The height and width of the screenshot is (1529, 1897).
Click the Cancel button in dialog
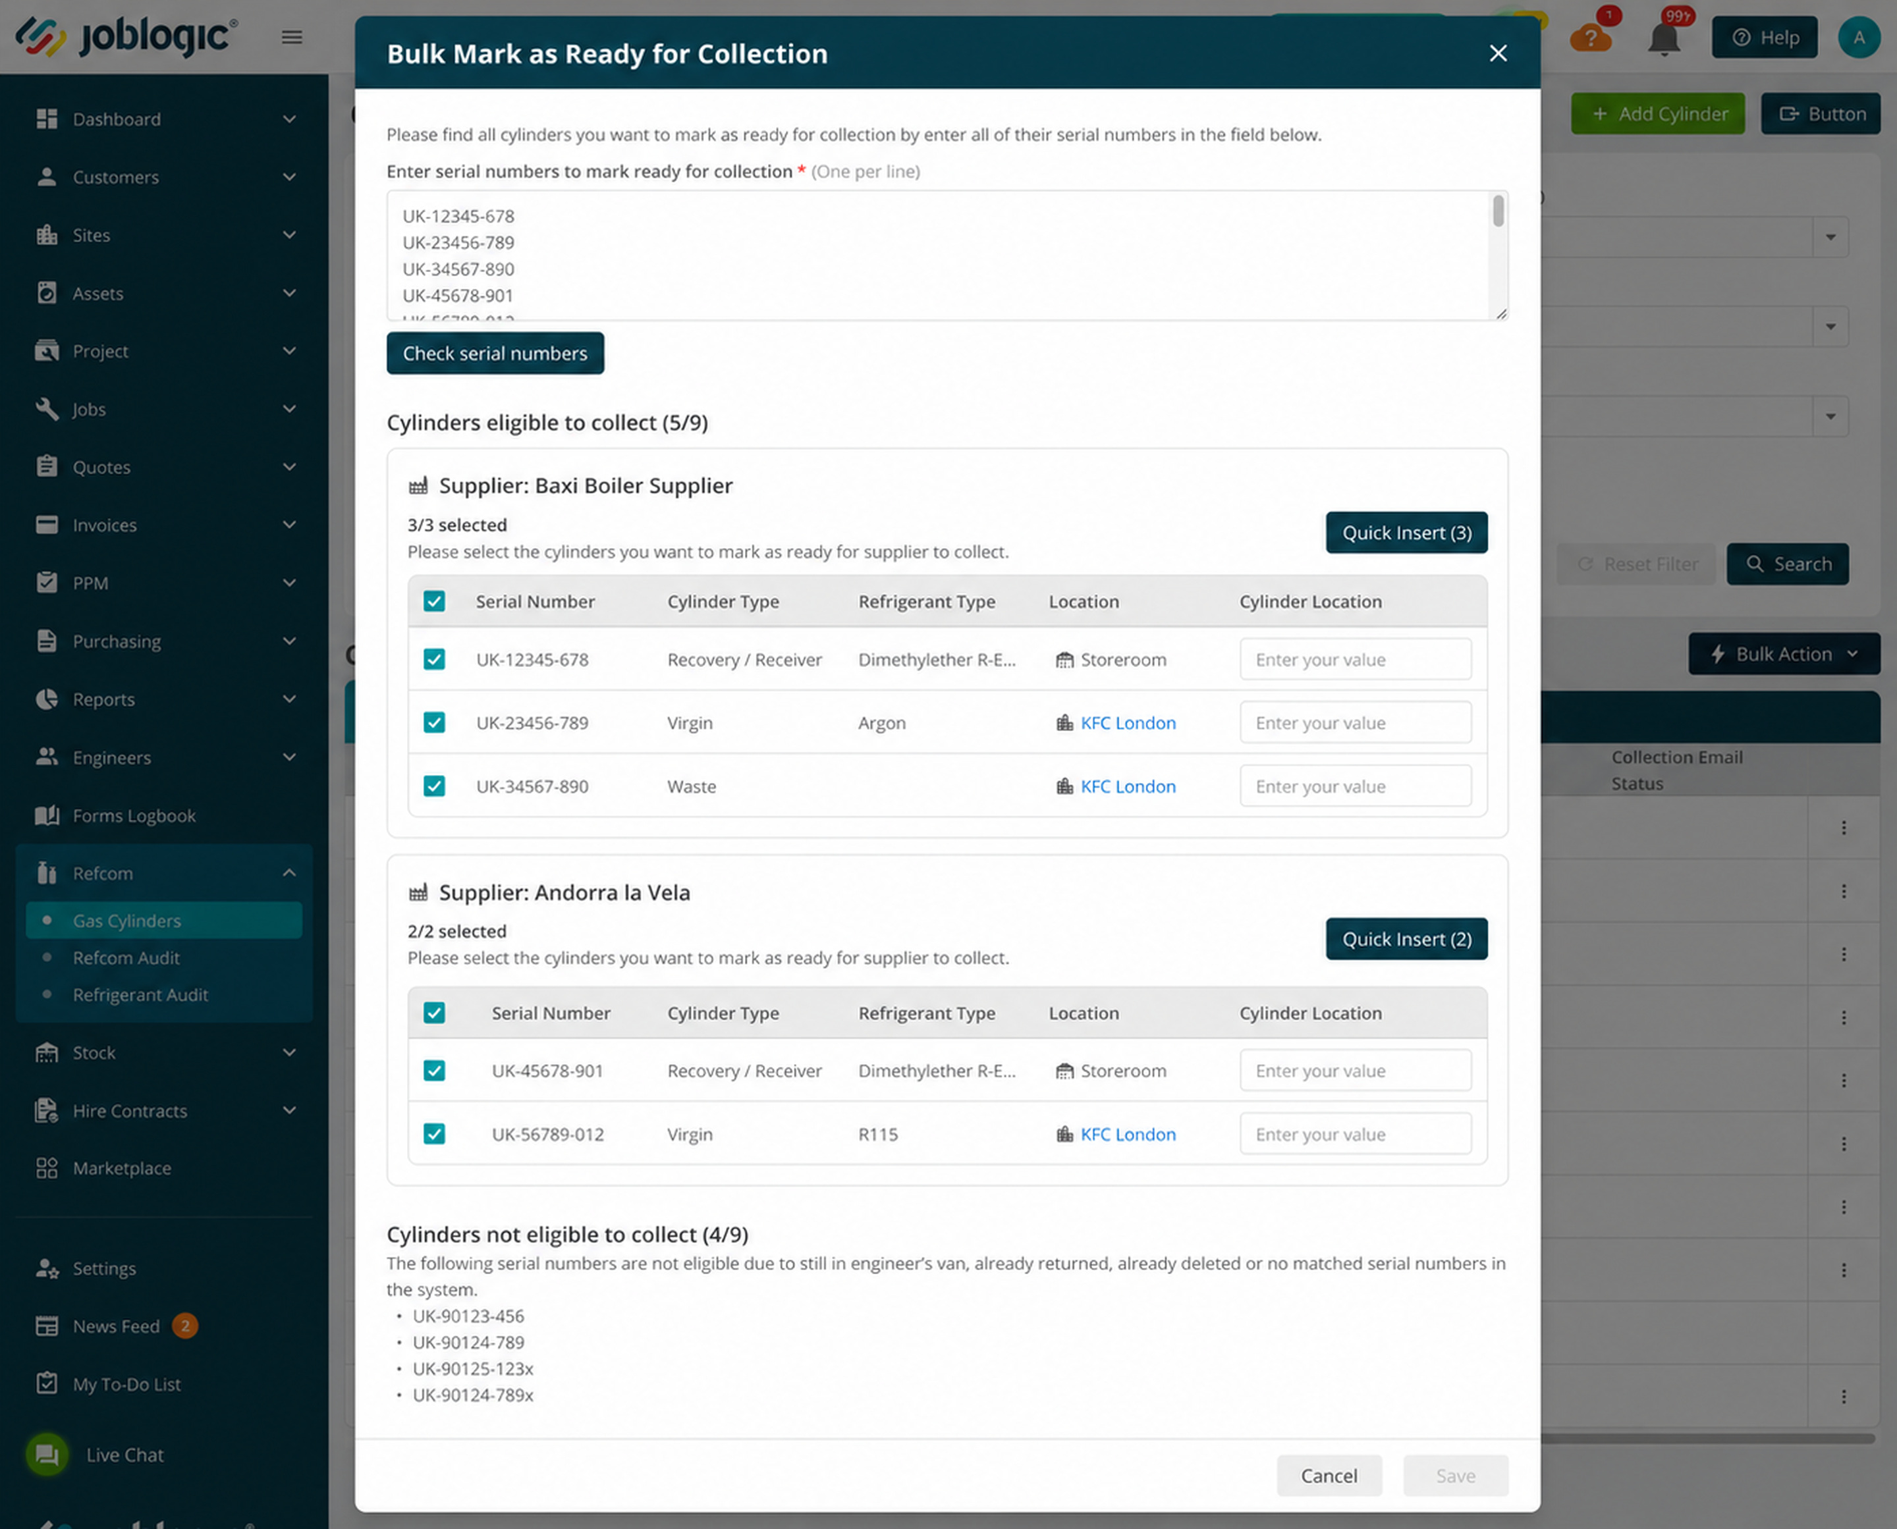[1329, 1475]
